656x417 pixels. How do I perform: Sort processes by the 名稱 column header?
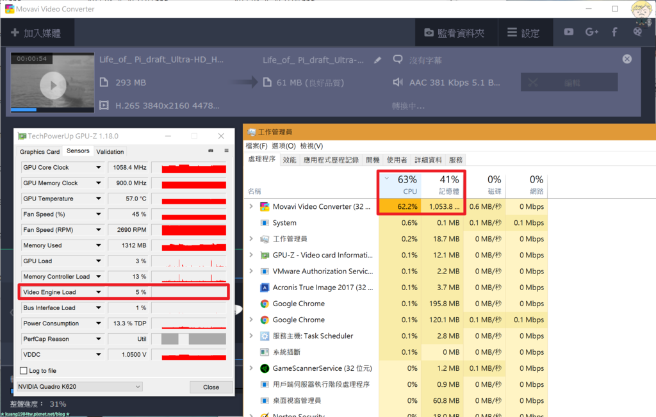pyautogui.click(x=254, y=191)
